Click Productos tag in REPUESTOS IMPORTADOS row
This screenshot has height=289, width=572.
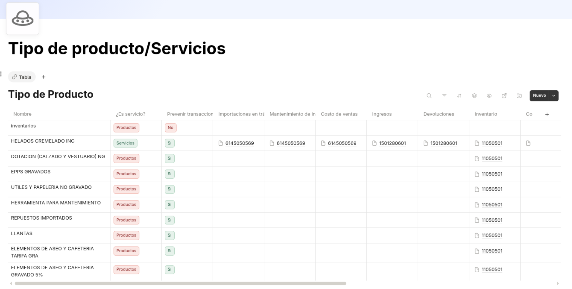[x=126, y=220]
